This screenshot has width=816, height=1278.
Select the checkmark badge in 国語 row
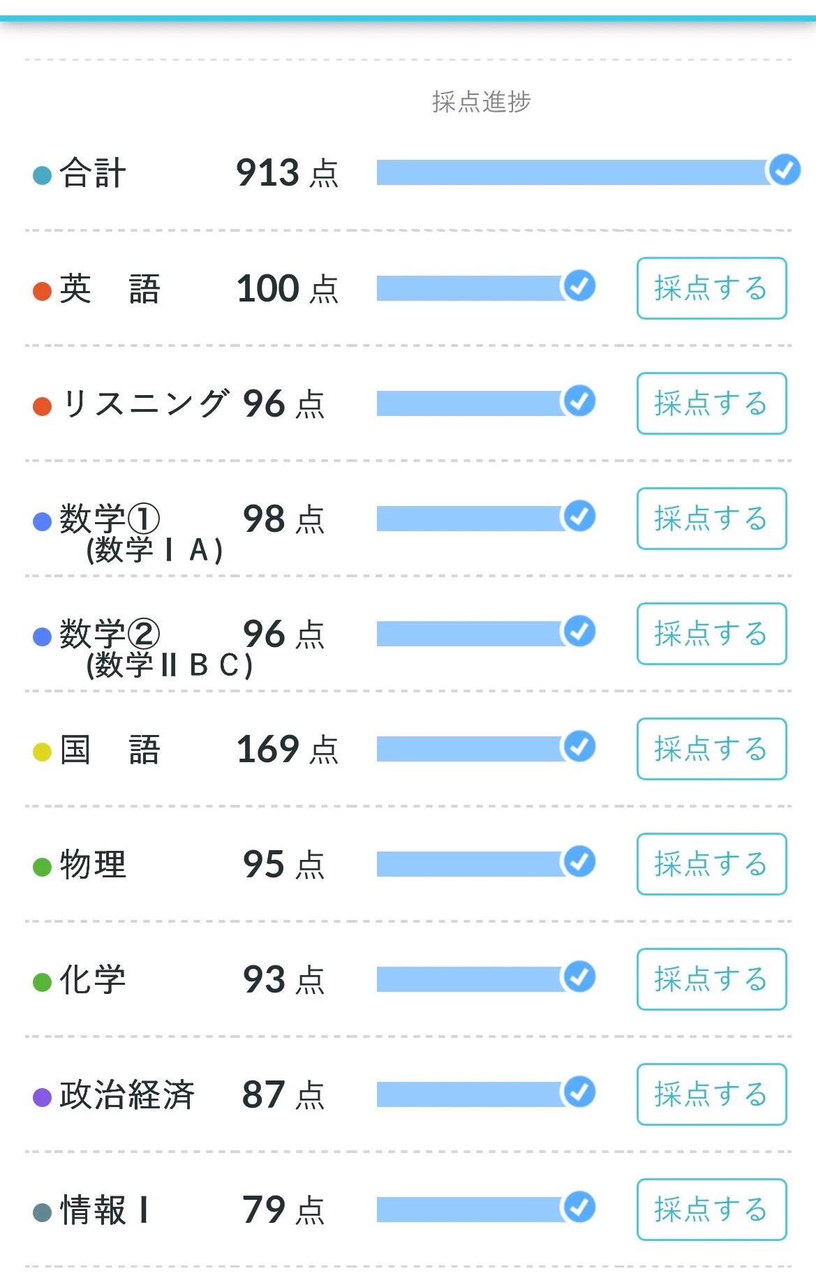(x=579, y=746)
